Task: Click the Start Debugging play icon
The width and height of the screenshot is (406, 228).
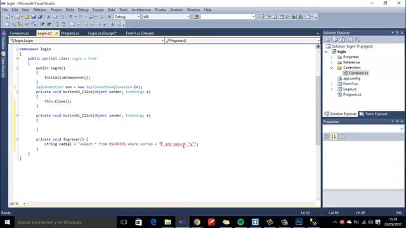Action: click(109, 17)
